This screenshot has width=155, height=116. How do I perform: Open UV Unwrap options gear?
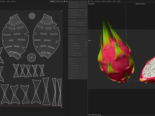86,12
